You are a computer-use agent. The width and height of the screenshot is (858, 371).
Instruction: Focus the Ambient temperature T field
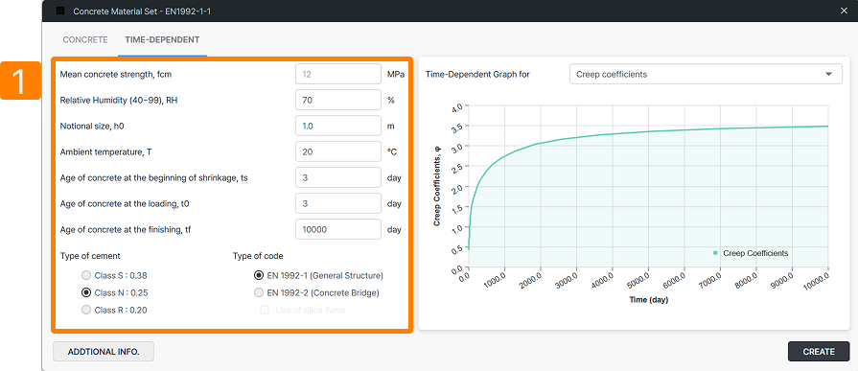338,152
